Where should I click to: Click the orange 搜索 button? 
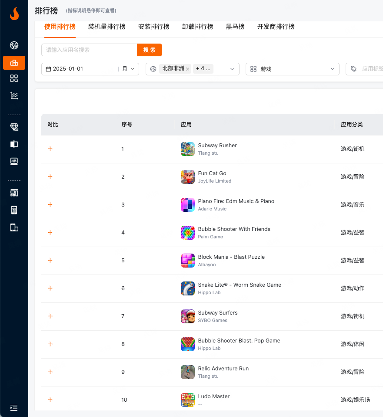[149, 50]
